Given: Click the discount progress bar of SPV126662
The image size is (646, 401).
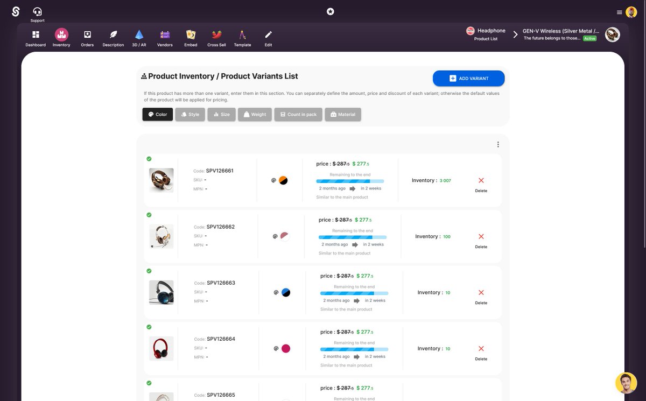Looking at the screenshot, I should tap(353, 237).
